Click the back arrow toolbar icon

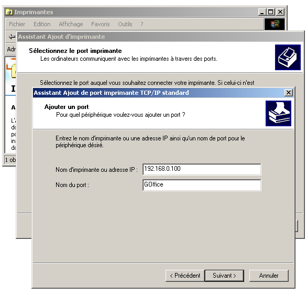pos(12,37)
